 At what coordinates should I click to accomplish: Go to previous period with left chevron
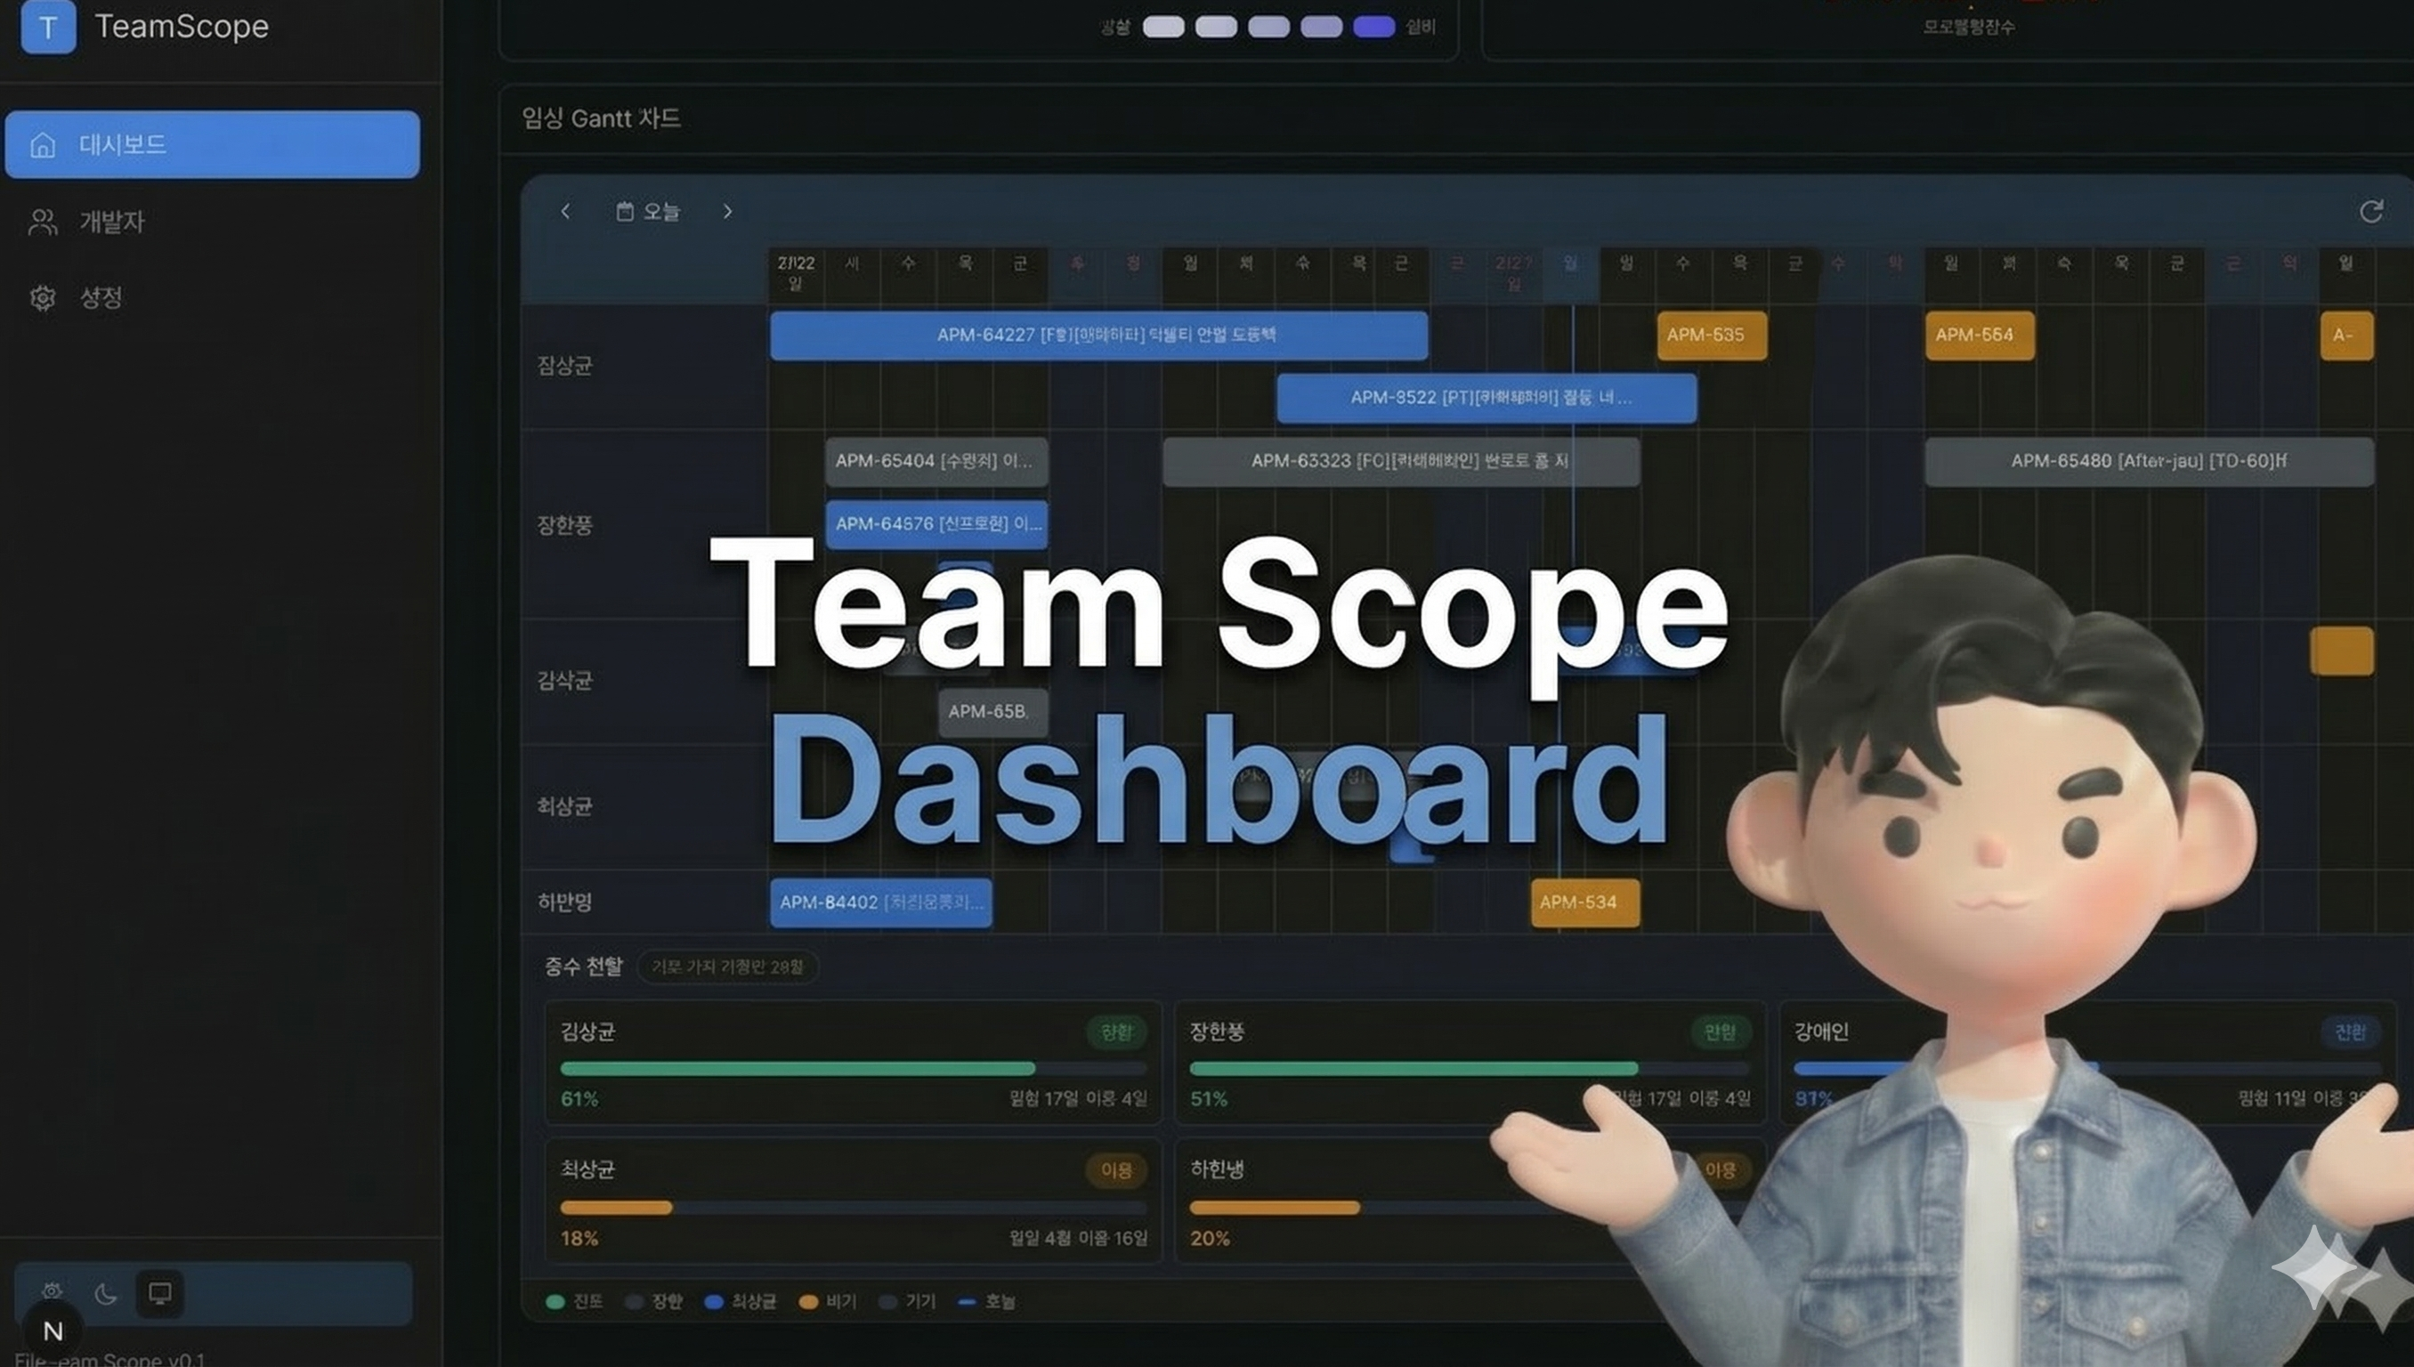(x=565, y=211)
